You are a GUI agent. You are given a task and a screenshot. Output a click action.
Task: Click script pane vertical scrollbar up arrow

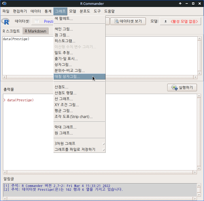199,39
